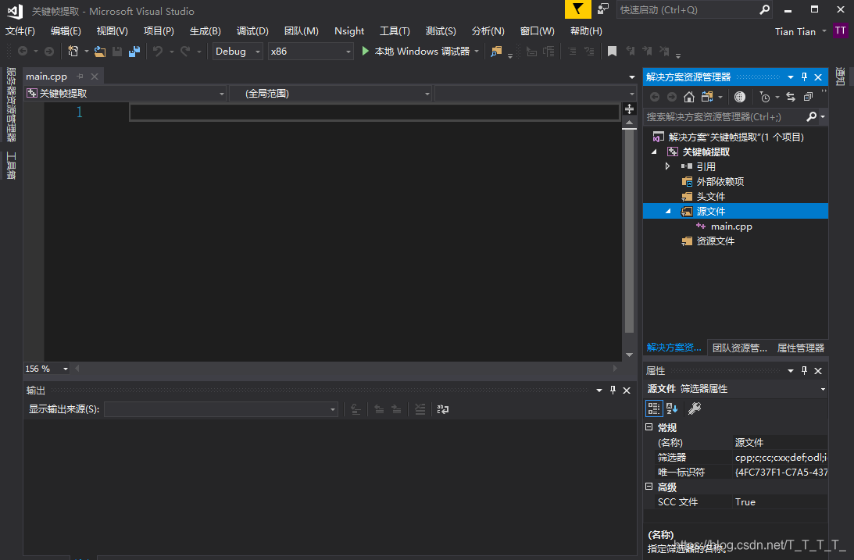Click the editor vertical scrollbar thumb

click(x=629, y=230)
